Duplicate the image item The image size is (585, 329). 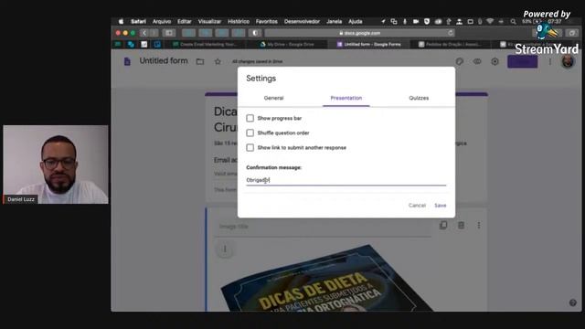443,226
